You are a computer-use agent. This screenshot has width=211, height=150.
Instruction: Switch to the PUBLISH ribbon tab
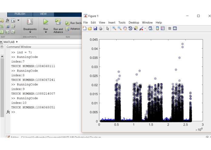(x=20, y=14)
